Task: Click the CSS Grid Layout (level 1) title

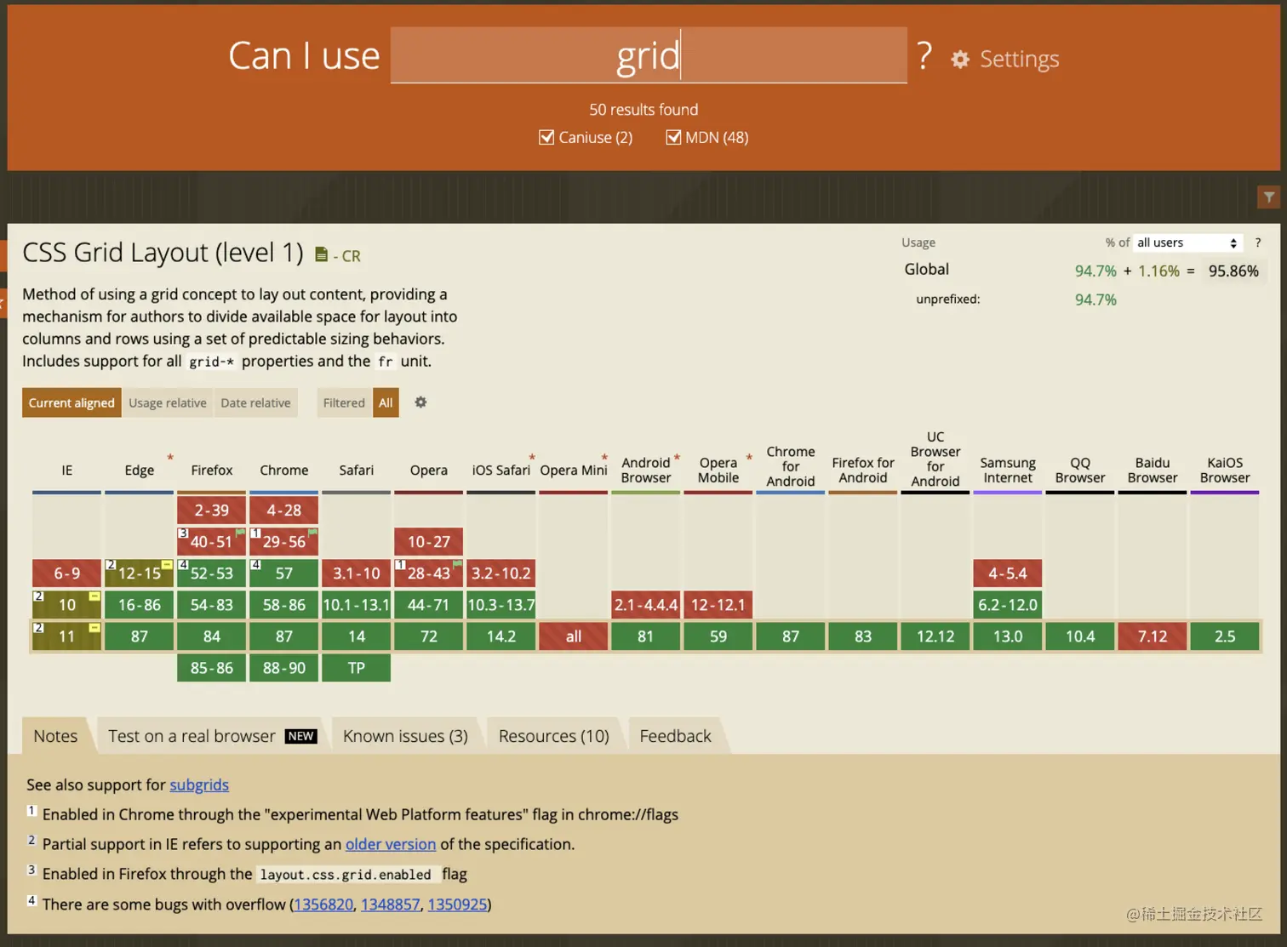Action: click(x=163, y=253)
